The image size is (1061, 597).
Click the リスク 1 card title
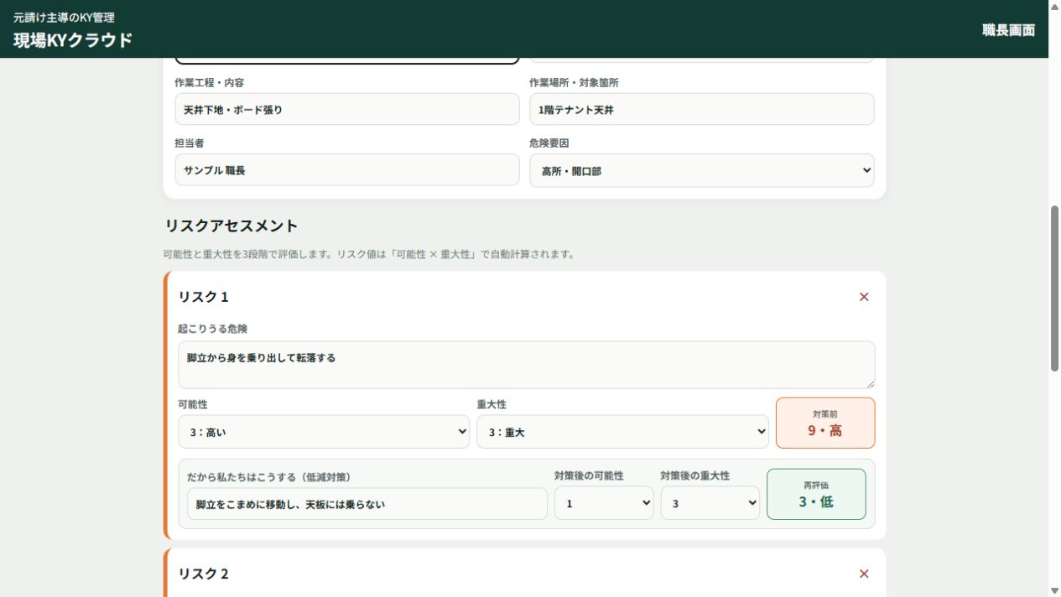tap(203, 297)
